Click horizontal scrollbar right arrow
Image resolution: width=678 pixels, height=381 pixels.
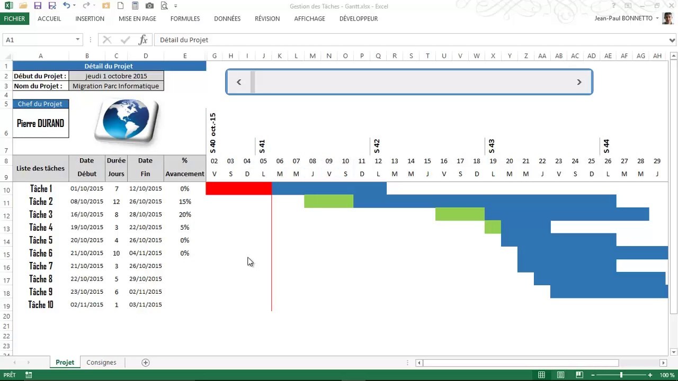click(663, 362)
